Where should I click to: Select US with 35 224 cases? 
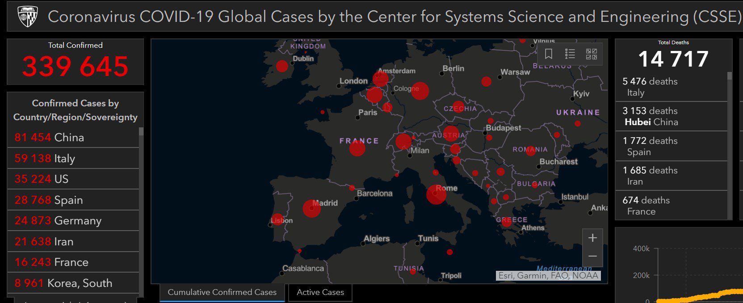(x=73, y=179)
